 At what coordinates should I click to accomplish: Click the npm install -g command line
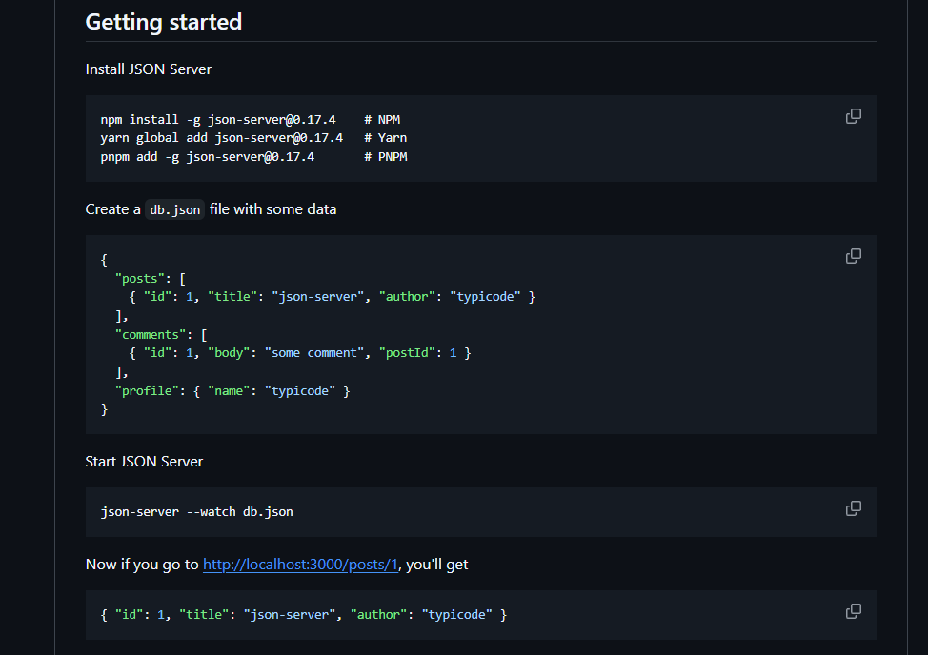(x=218, y=119)
